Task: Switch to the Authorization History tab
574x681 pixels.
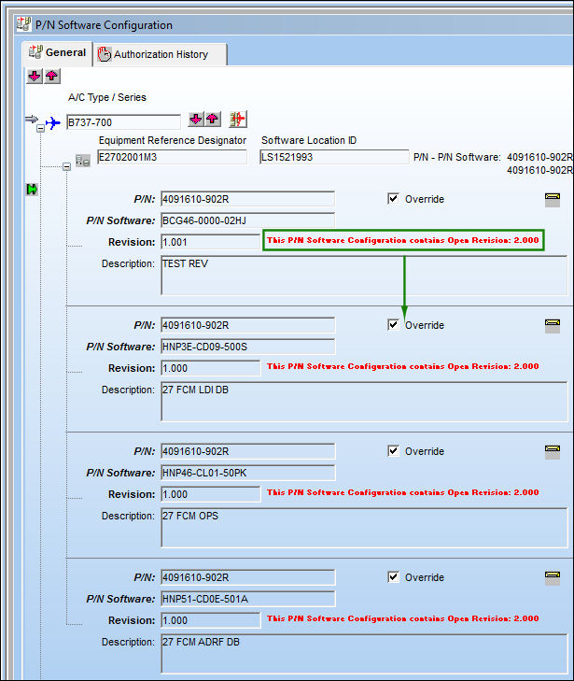Action: [x=160, y=54]
